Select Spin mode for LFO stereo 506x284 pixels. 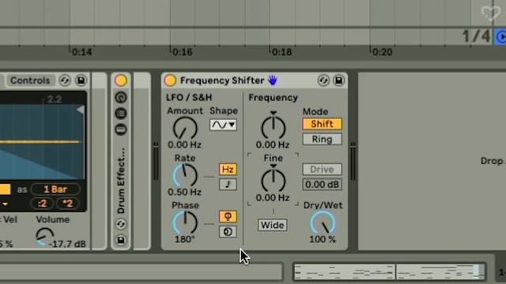pos(228,231)
